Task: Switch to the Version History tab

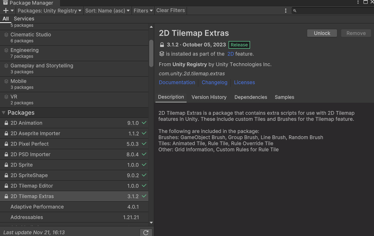Action: (x=209, y=97)
